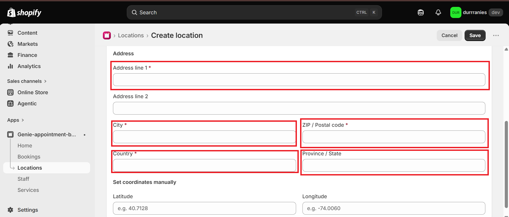Select Locations in app navigation
Viewport: 509px width, 217px height.
(47, 168)
